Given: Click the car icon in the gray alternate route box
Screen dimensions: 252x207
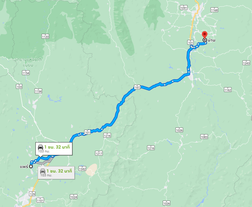Looking at the screenshot, I should point(43,171).
